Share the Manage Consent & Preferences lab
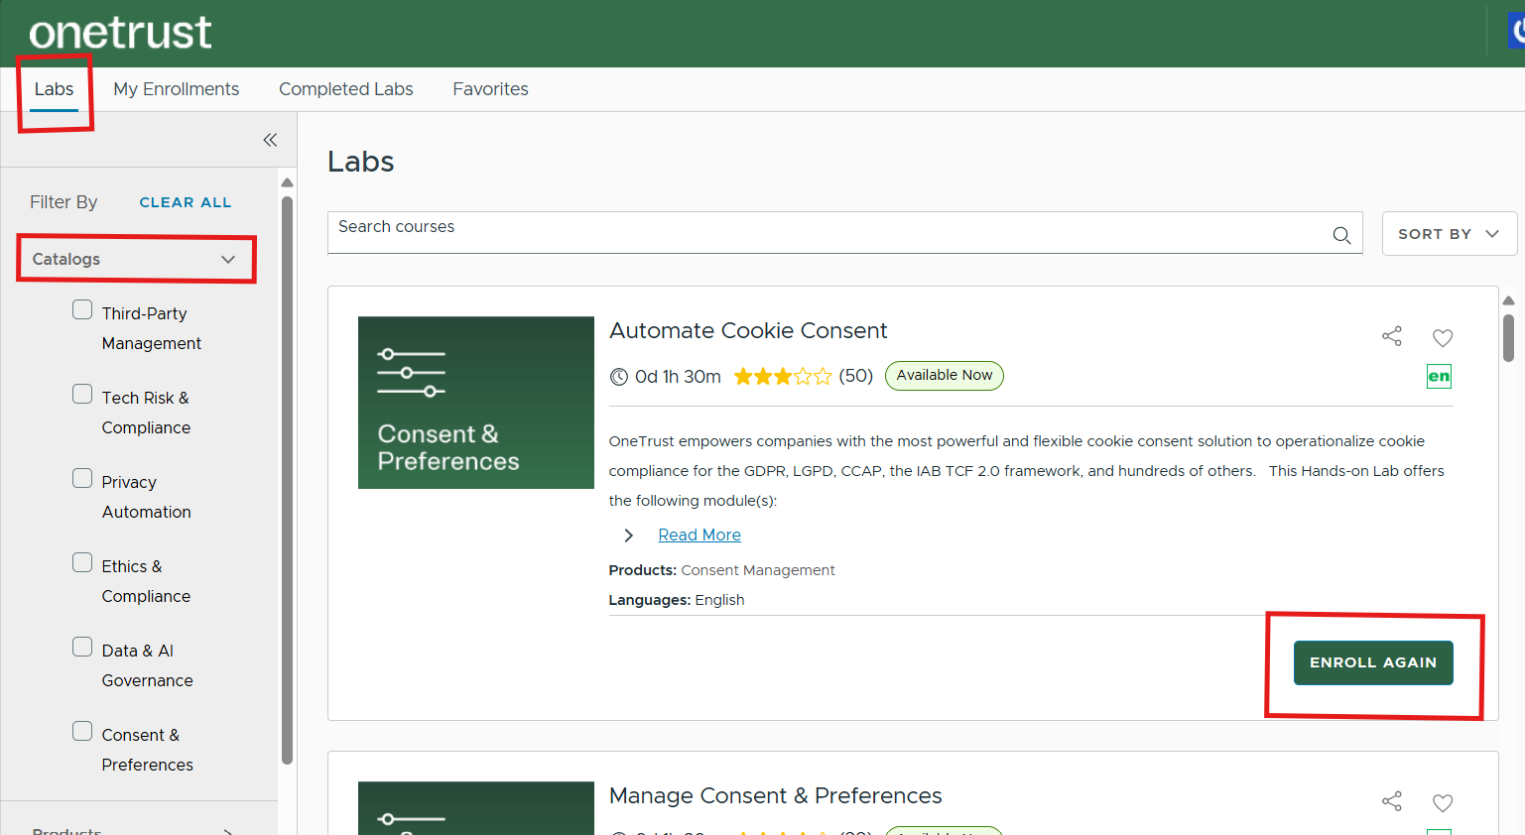This screenshot has width=1525, height=835. click(1392, 801)
